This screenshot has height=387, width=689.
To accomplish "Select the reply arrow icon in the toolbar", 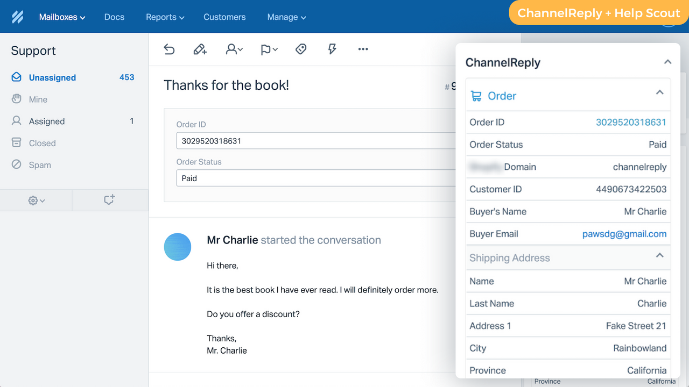I will 169,49.
